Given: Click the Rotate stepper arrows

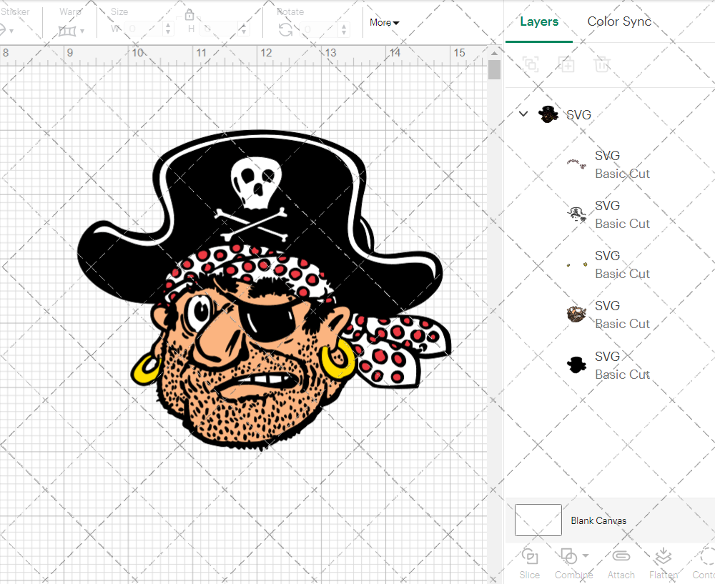Looking at the screenshot, I should point(344,29).
